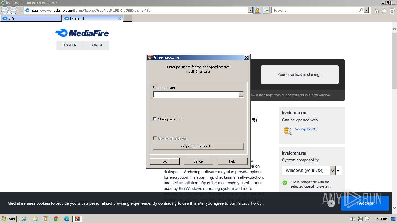Expand the address bar URL dropdown
This screenshot has width=397, height=223.
point(250,10)
